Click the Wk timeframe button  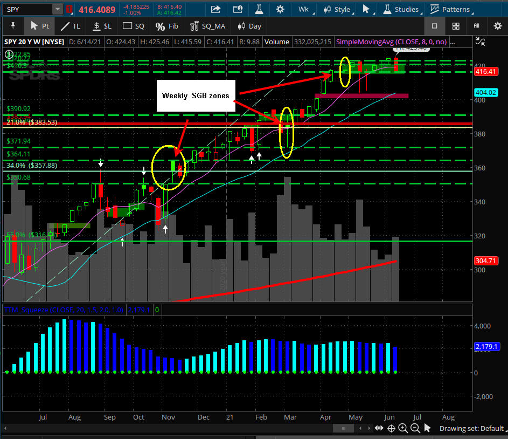[x=303, y=9]
